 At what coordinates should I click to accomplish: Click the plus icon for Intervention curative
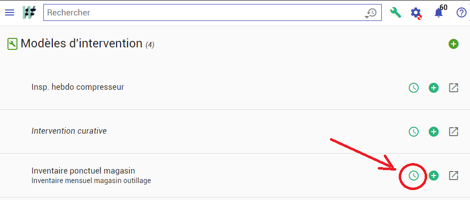(x=434, y=132)
